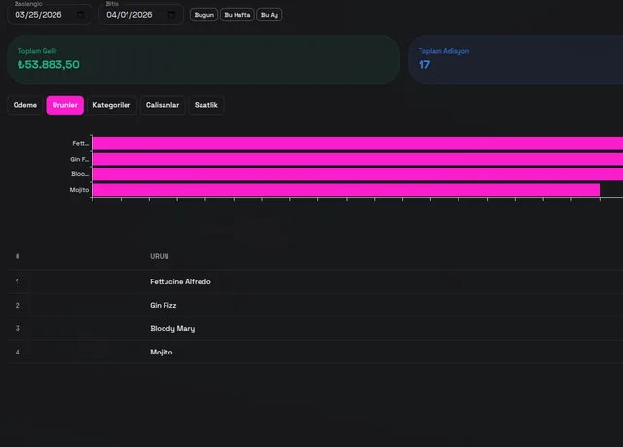
Task: Select the Bugun quick filter
Action: tap(203, 15)
